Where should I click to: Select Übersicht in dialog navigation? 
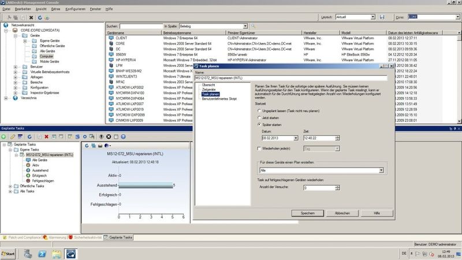click(x=208, y=85)
